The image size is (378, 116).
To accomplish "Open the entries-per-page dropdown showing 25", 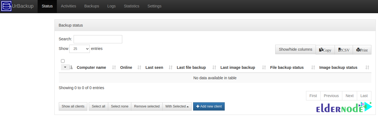I will coord(79,49).
